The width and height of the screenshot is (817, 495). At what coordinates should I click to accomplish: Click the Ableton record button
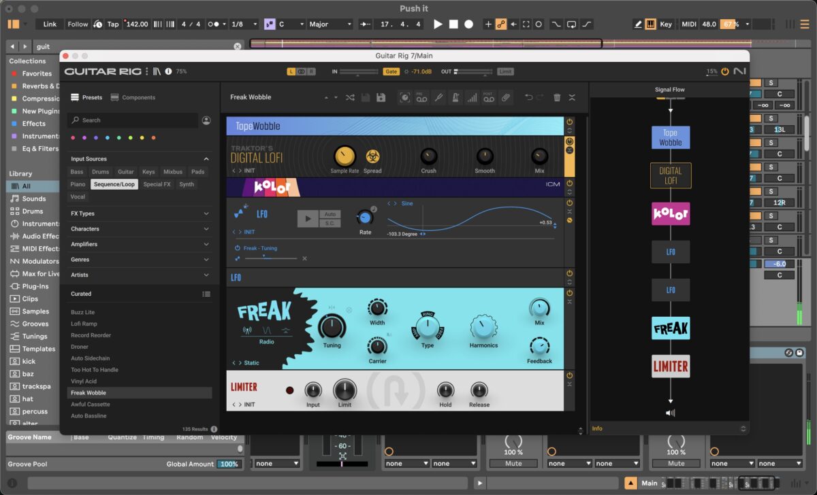click(x=468, y=24)
